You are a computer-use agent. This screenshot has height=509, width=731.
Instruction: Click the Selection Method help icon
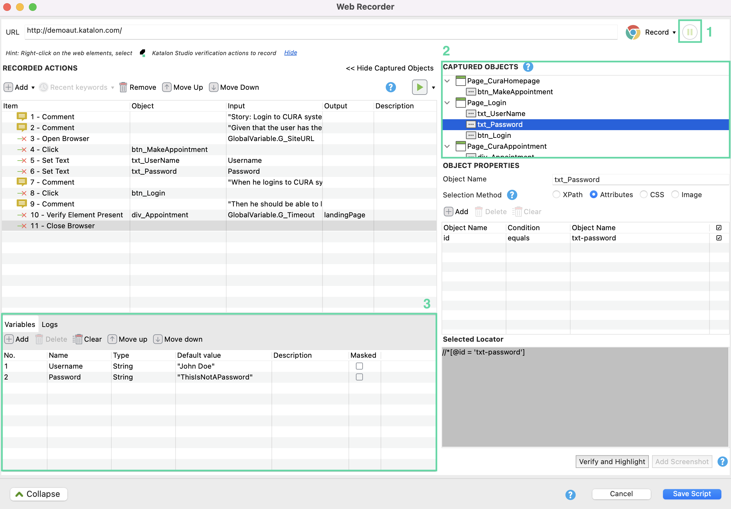point(512,195)
